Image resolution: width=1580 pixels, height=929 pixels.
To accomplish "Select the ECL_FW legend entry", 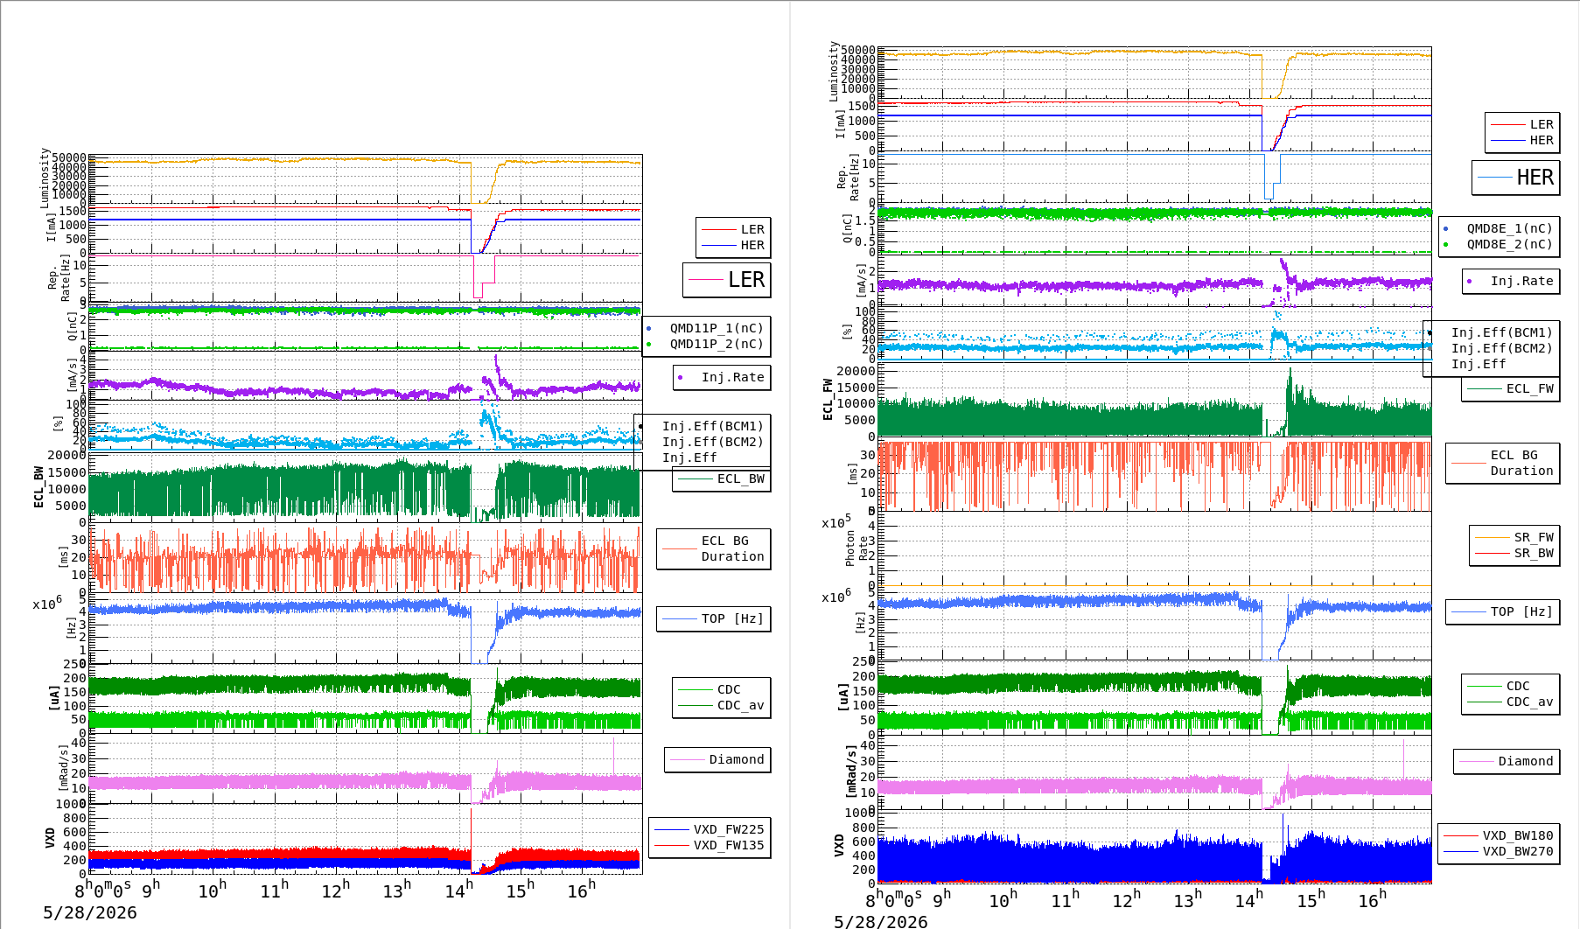I will click(x=1511, y=389).
